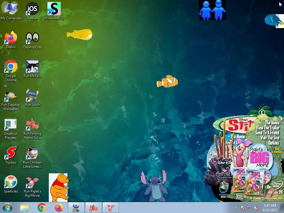Open the Toybox desktop shortcut
Screen dimensions: 284x213
(11, 155)
